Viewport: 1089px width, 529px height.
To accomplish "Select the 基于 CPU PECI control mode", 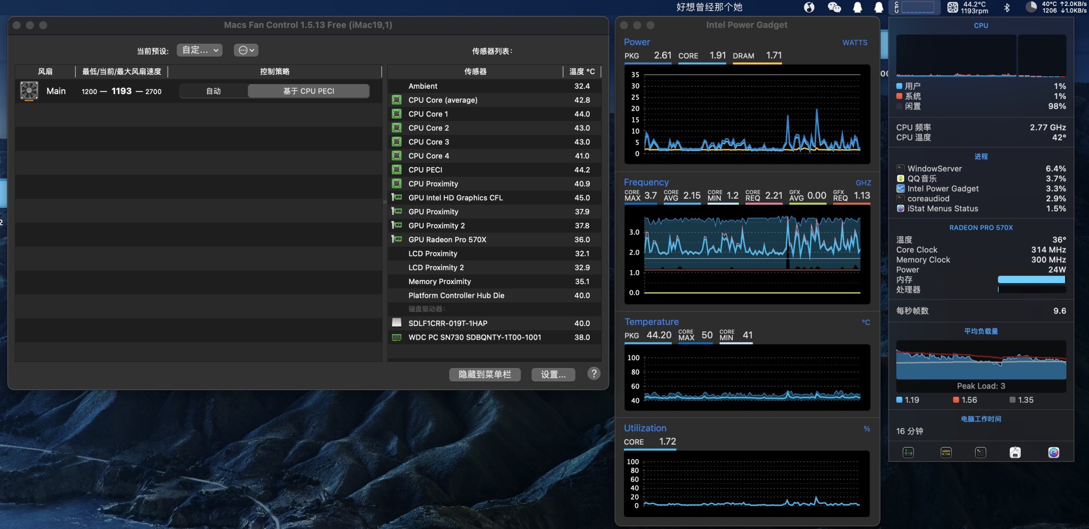I will coord(308,91).
